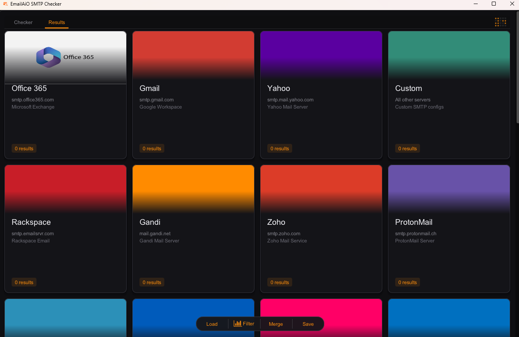519x337 pixels.
Task: Click the bar-chart icon next to Filter
Action: click(x=238, y=323)
